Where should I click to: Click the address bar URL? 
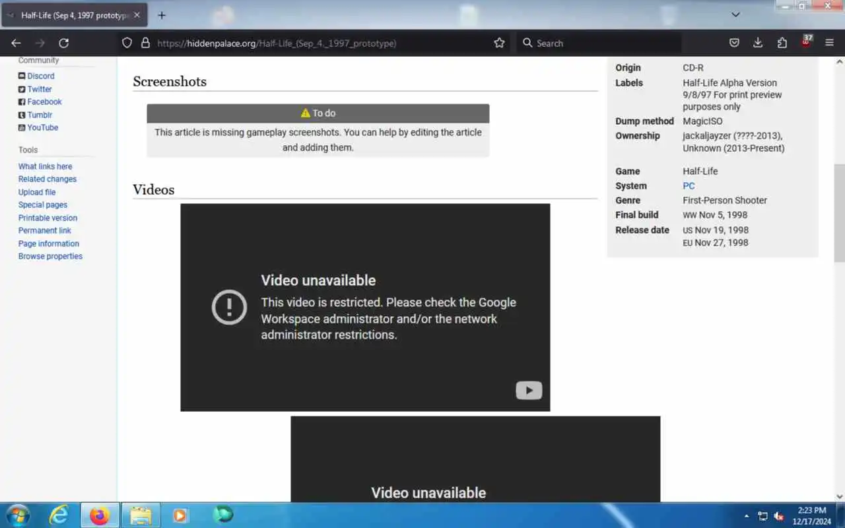[x=276, y=43]
